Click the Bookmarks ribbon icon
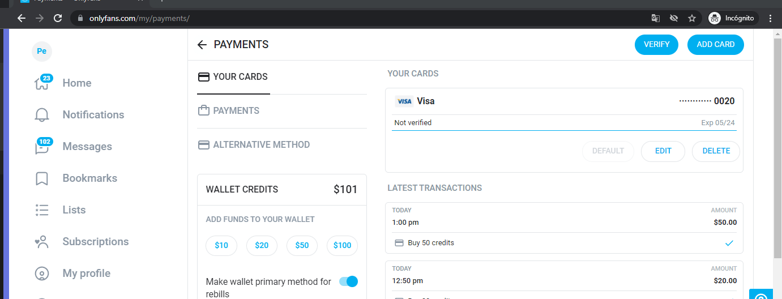This screenshot has width=782, height=299. point(41,178)
